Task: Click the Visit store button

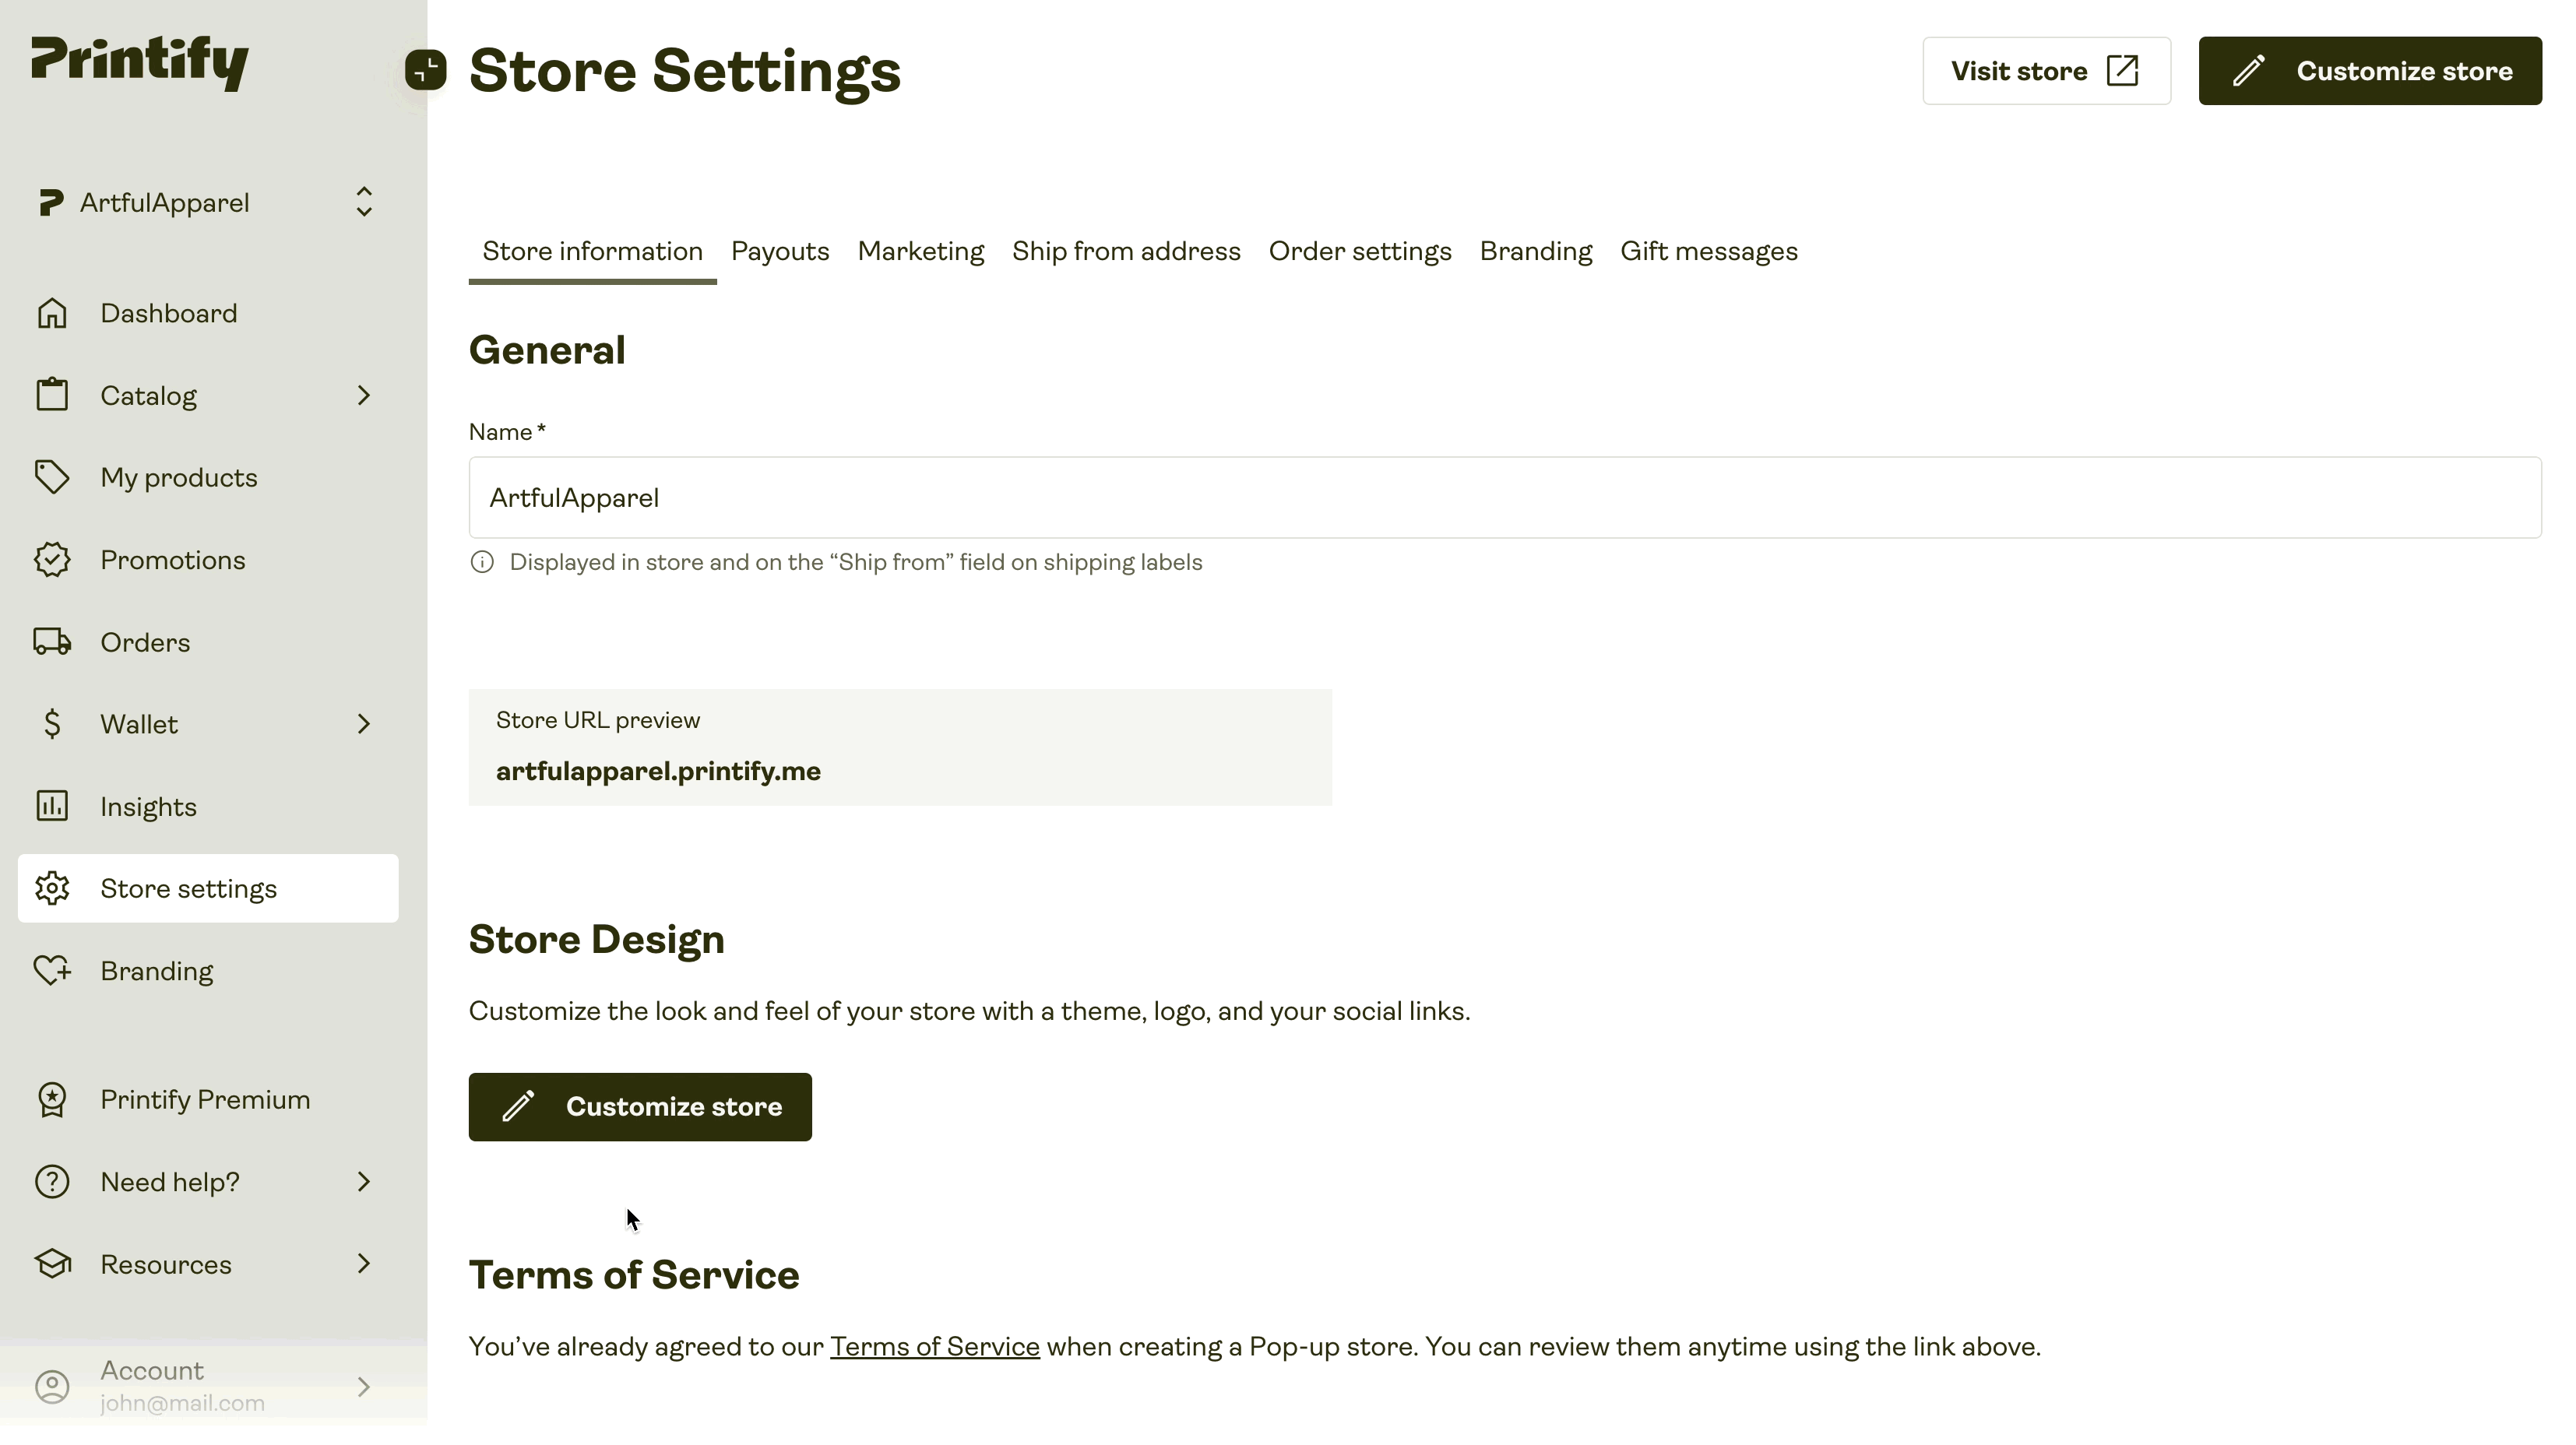Action: 2044,70
